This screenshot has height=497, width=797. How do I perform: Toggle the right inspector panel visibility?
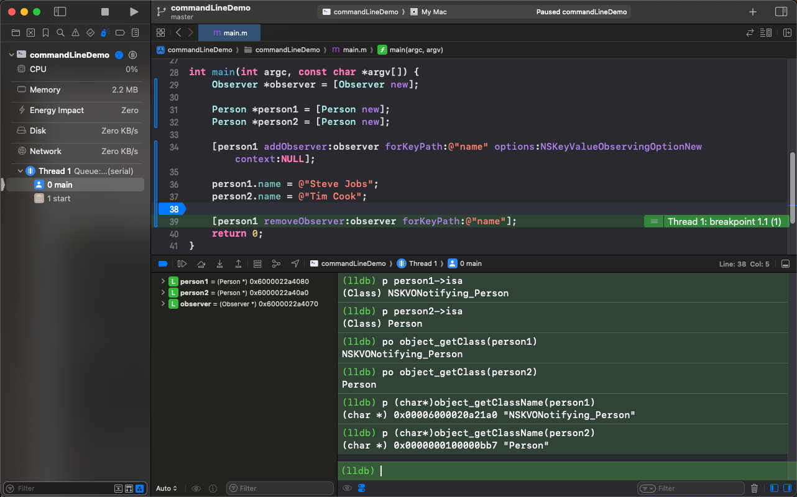click(x=781, y=12)
